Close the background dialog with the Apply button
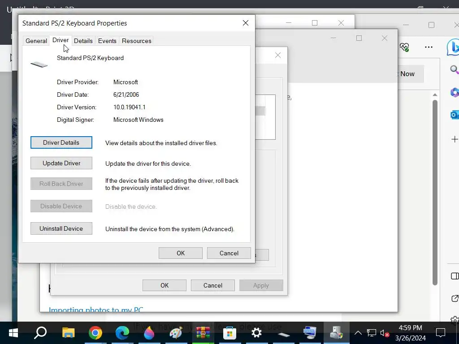Screen dimensions: 459x344 click(278, 55)
